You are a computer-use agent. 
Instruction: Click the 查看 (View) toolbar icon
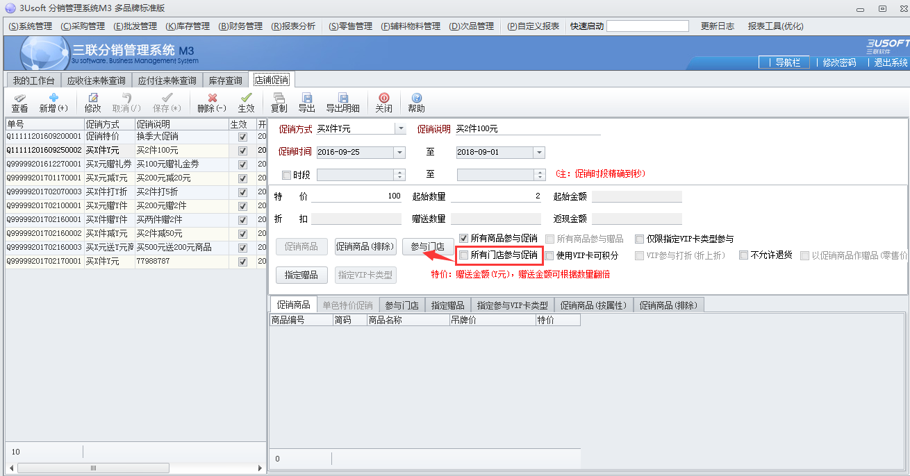tap(19, 99)
